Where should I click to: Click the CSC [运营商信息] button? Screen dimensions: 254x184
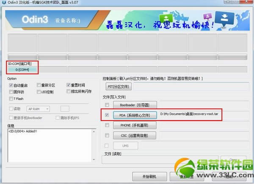135,135
